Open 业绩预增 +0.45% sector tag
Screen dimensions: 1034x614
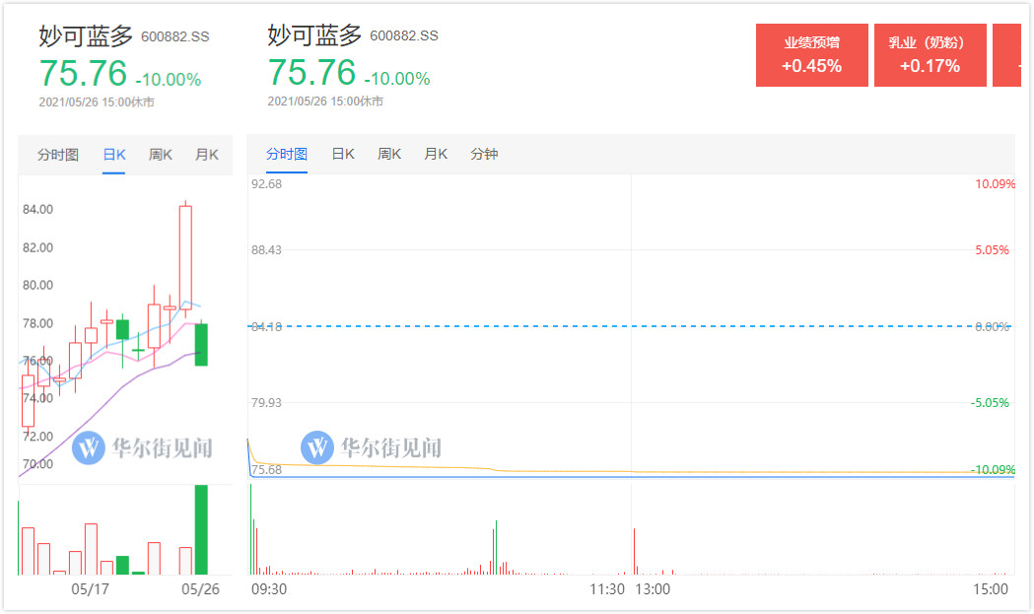[812, 55]
